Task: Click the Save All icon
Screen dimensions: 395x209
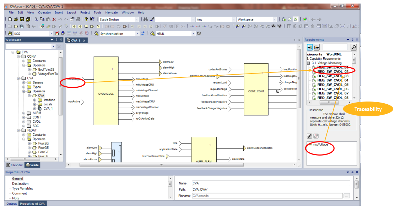Action: (28, 19)
